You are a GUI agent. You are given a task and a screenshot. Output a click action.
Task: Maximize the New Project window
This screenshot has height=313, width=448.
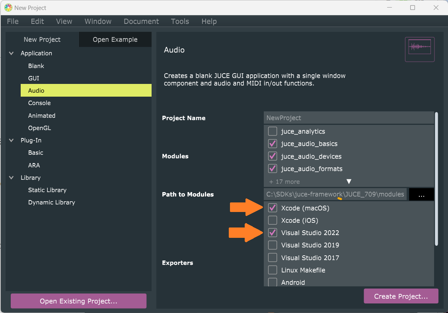(x=413, y=8)
